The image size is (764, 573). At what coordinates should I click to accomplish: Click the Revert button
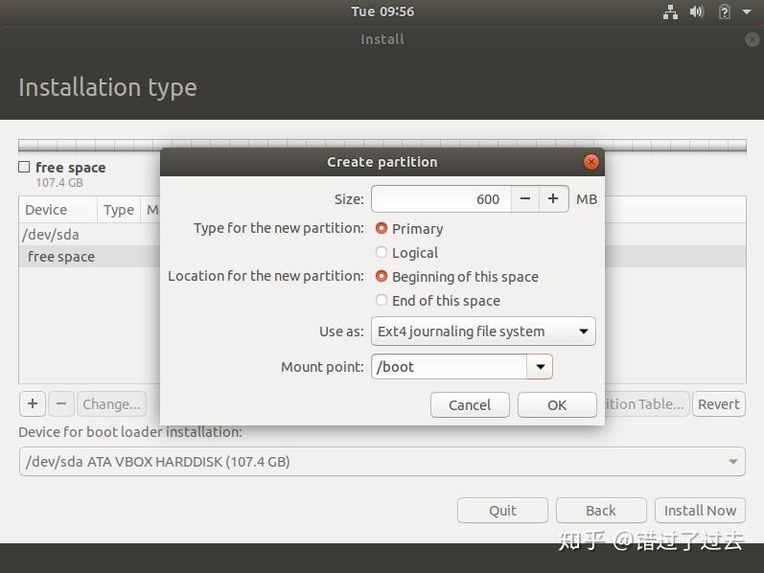coord(719,404)
